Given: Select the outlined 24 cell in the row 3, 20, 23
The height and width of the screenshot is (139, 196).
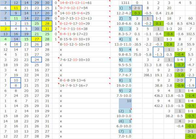Looking at the screenshot, I should [37, 60].
